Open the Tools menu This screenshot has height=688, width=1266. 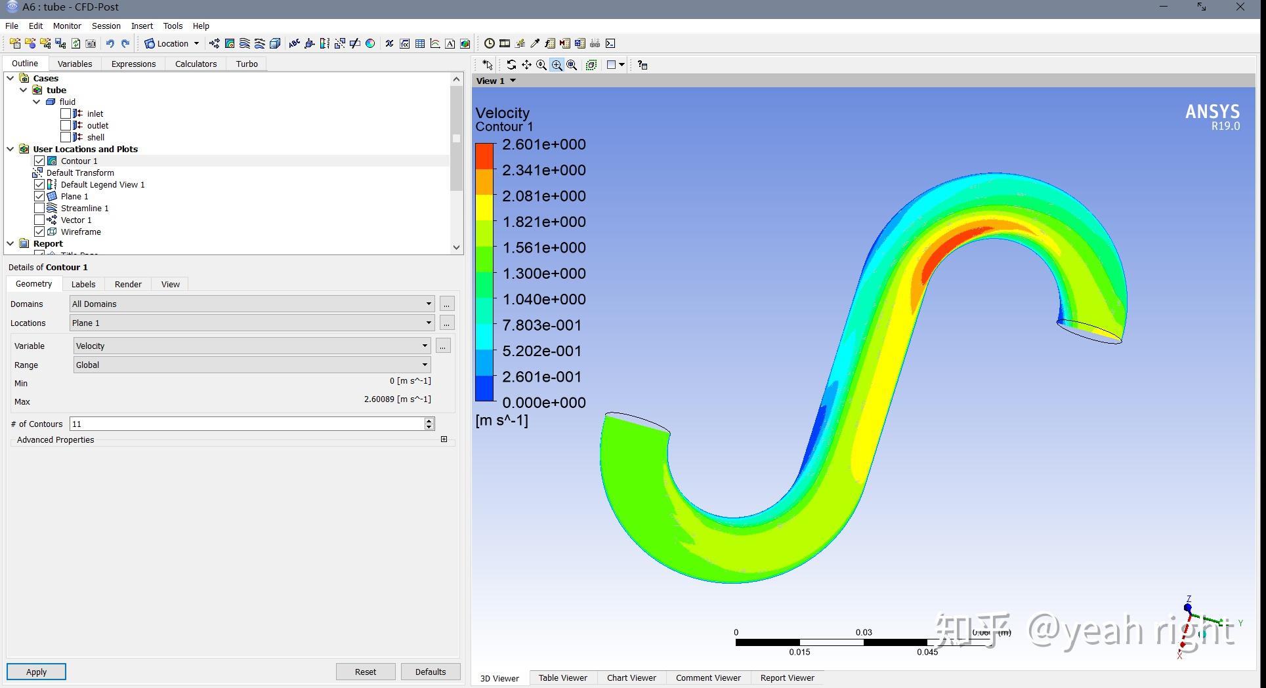(x=173, y=26)
